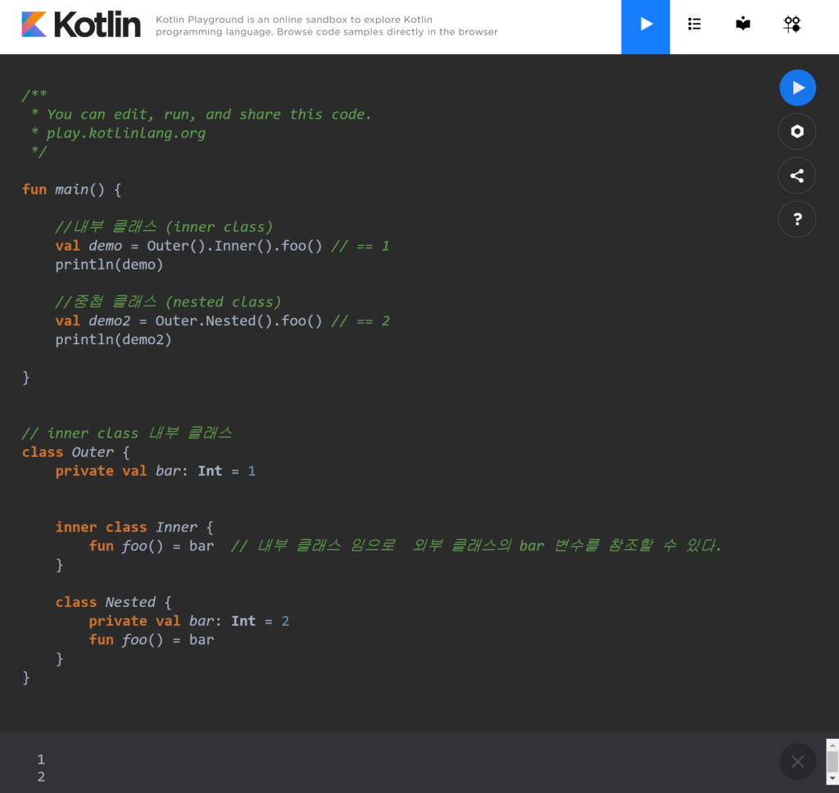Viewport: 839px width, 793px height.
Task: Click the circles-and-cross icon in the header
Action: pyautogui.click(x=791, y=25)
